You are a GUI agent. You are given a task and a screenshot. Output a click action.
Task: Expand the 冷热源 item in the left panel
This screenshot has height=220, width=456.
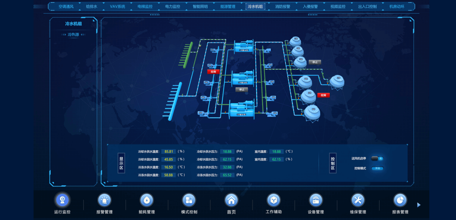pyautogui.click(x=73, y=35)
